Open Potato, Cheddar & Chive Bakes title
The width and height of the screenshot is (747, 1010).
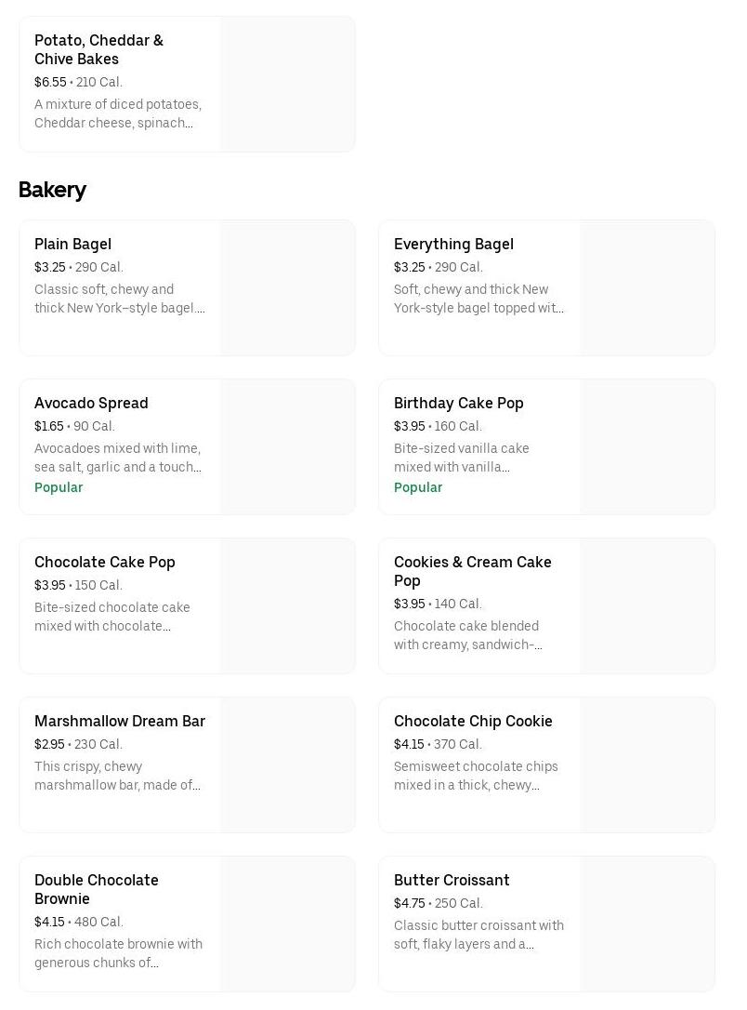[x=98, y=49]
